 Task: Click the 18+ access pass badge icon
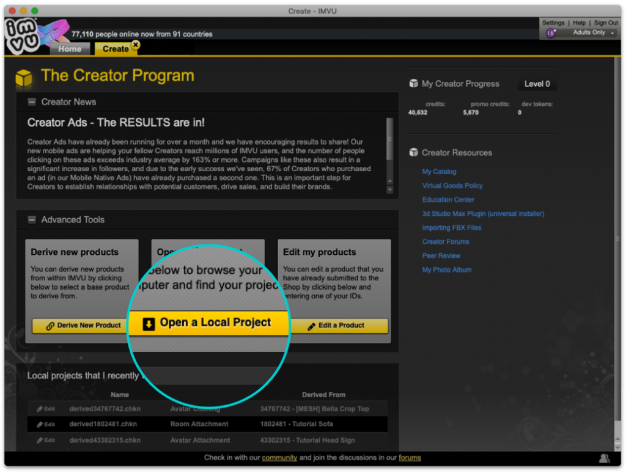point(551,33)
